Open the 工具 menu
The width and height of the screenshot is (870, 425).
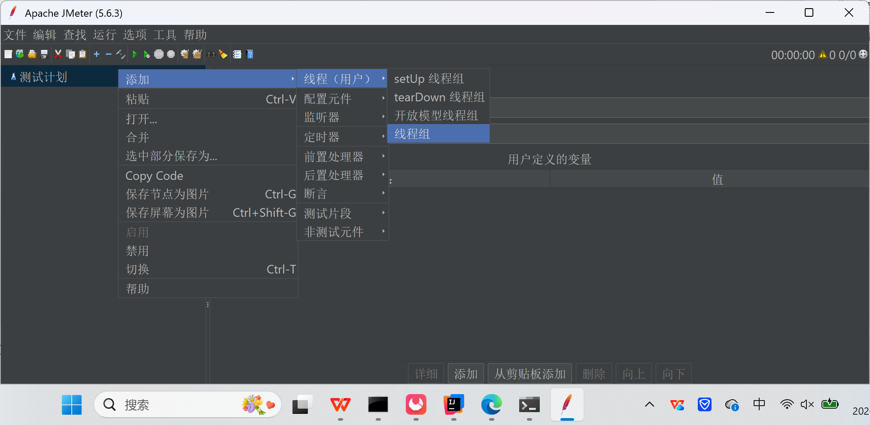tap(165, 35)
